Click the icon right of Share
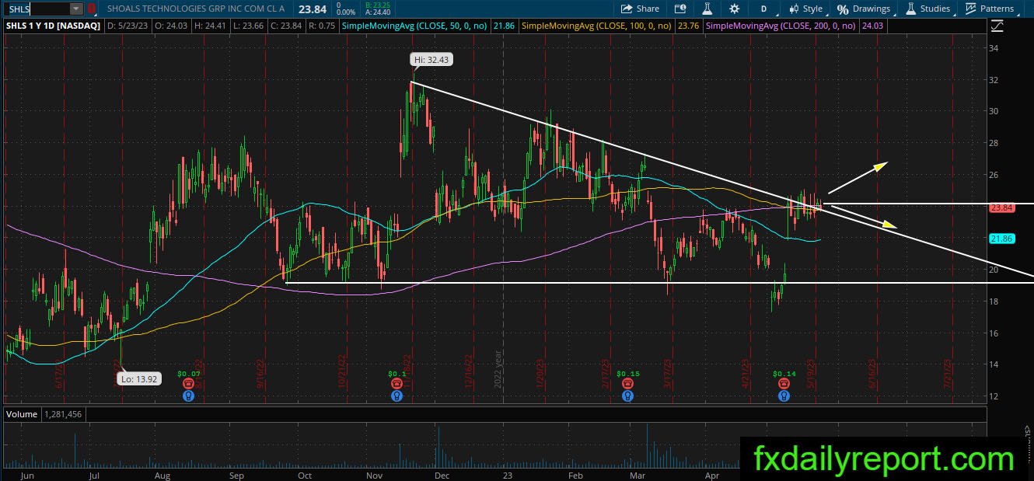Image resolution: width=1034 pixels, height=481 pixels. pyautogui.click(x=680, y=9)
